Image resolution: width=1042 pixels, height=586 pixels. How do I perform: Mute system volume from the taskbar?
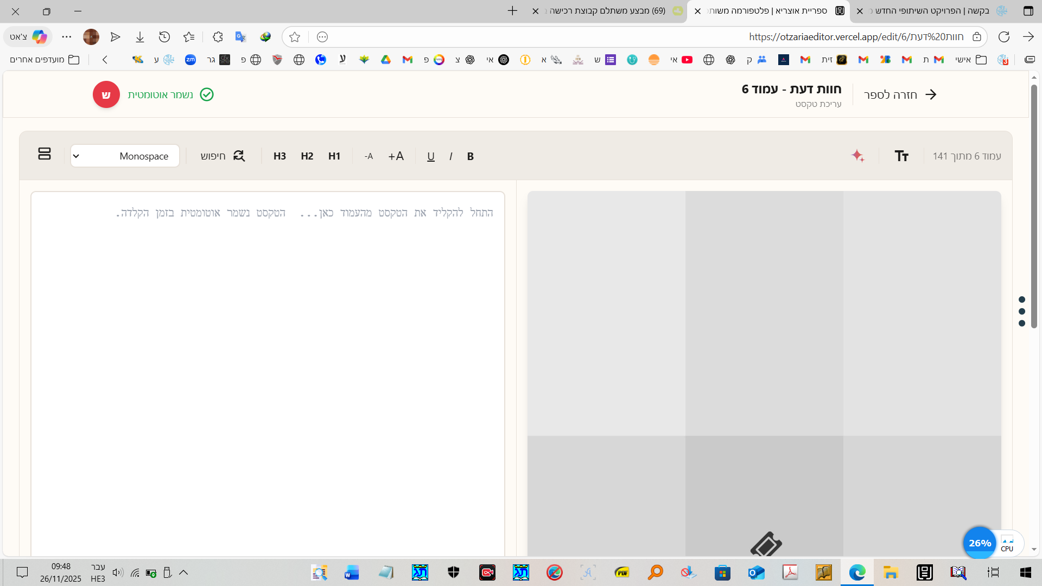(117, 572)
